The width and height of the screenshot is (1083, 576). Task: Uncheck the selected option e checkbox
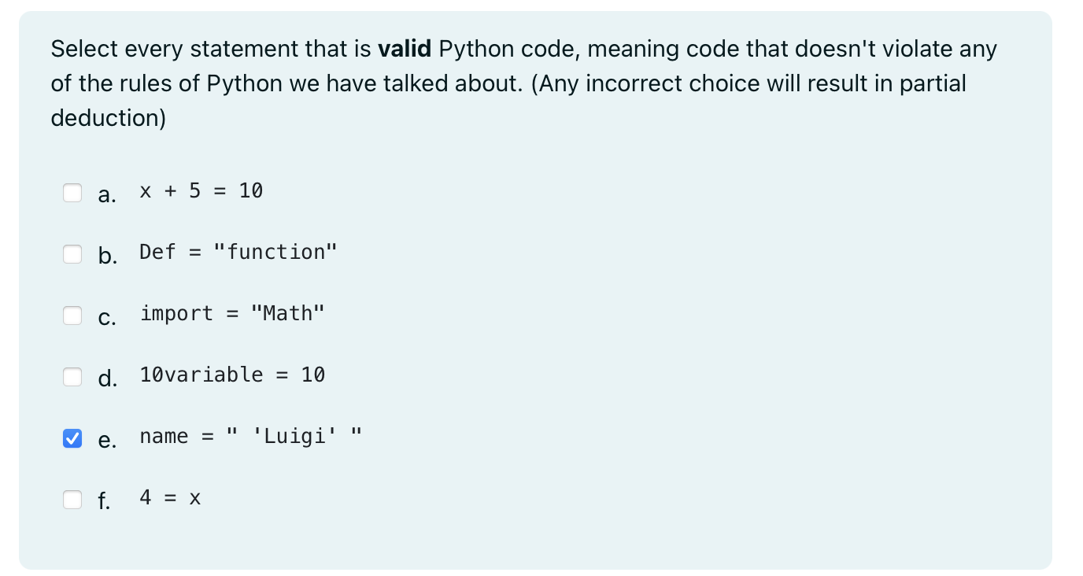pos(72,438)
